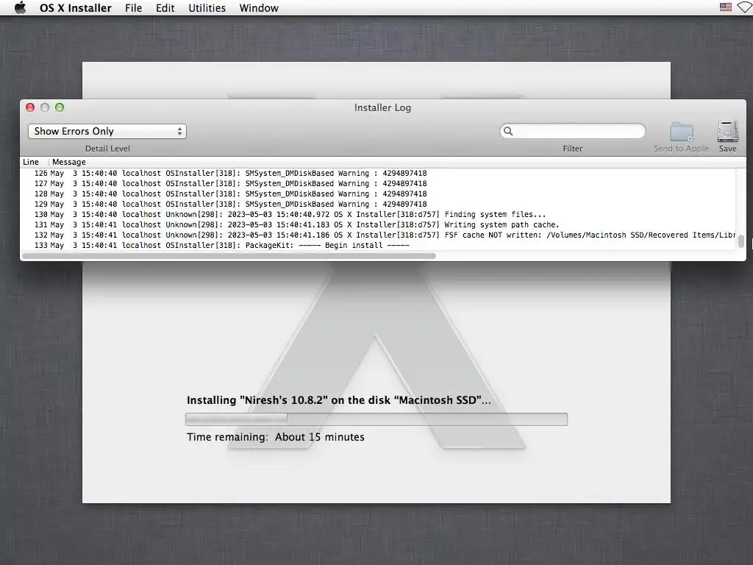Viewport: 753px width, 565px height.
Task: Open the Apple menu
Action: (x=20, y=7)
